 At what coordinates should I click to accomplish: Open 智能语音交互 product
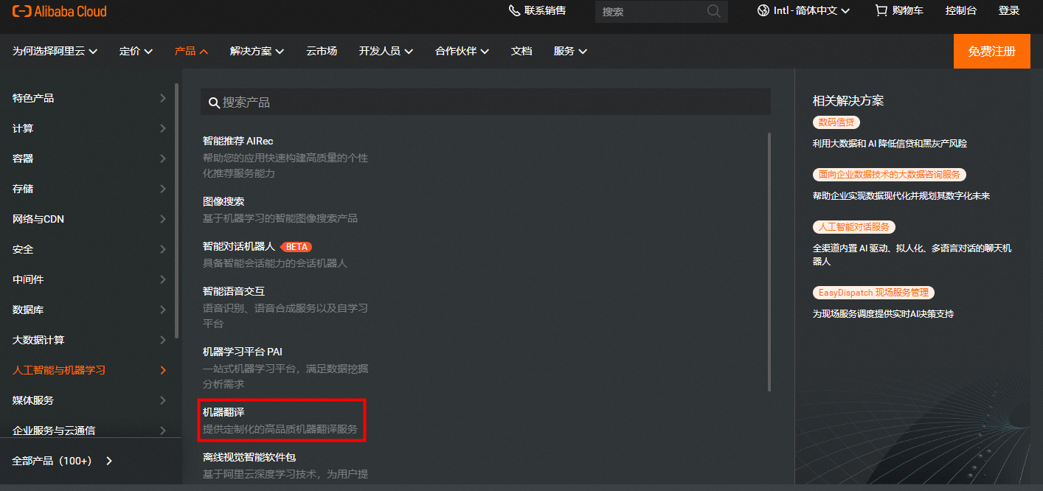pos(233,291)
